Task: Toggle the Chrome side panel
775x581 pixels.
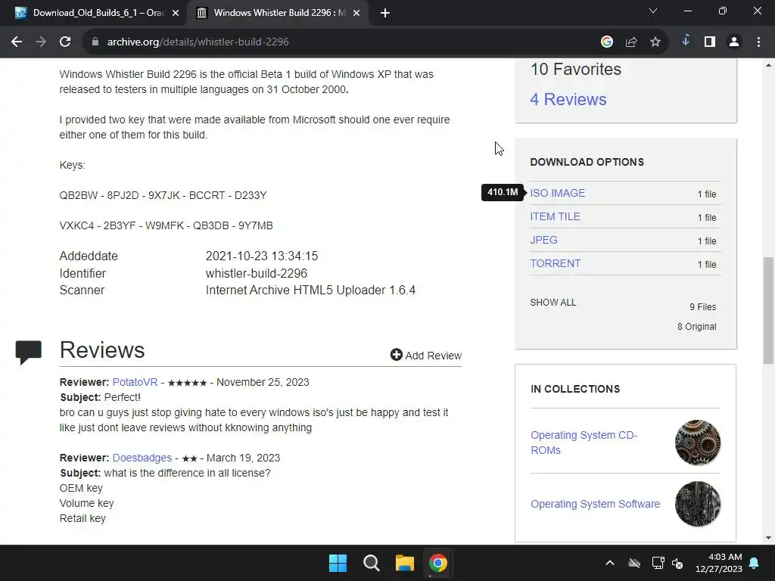Action: click(710, 42)
